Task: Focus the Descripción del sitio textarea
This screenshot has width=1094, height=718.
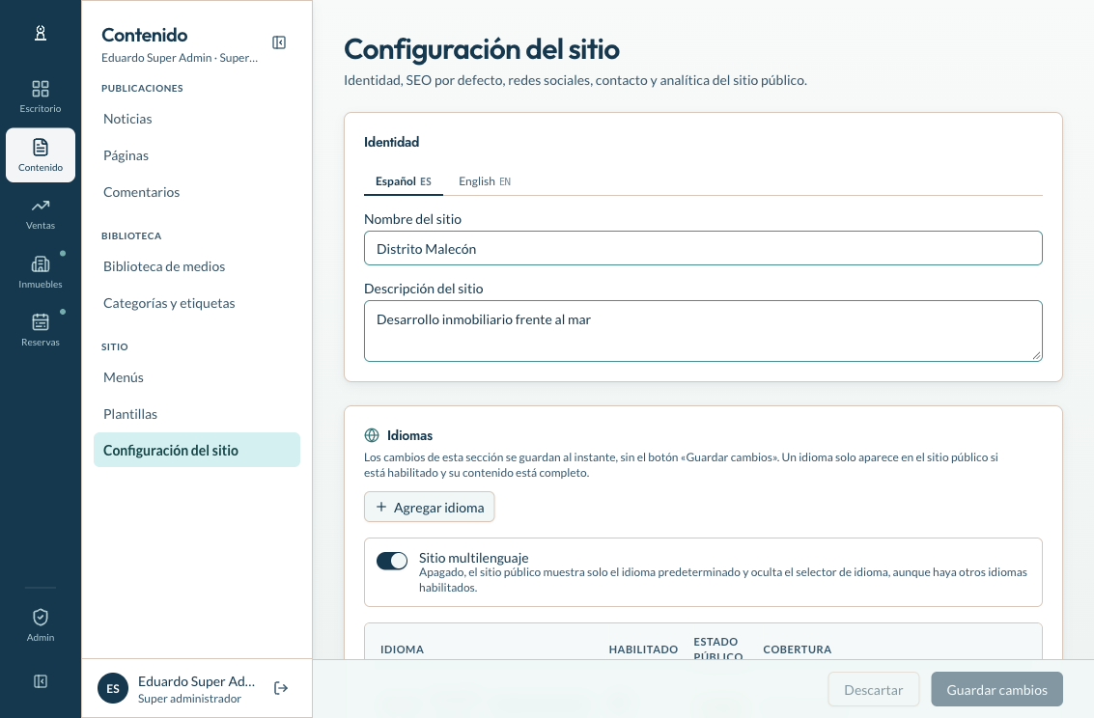Action: (703, 331)
